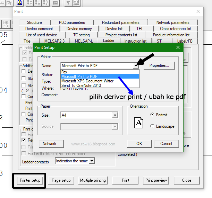
Task: Switch to the Ladder tab
Action: pos(109,40)
